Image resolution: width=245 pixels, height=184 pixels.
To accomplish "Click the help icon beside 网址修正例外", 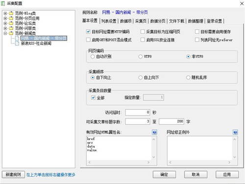I will point(235,132).
